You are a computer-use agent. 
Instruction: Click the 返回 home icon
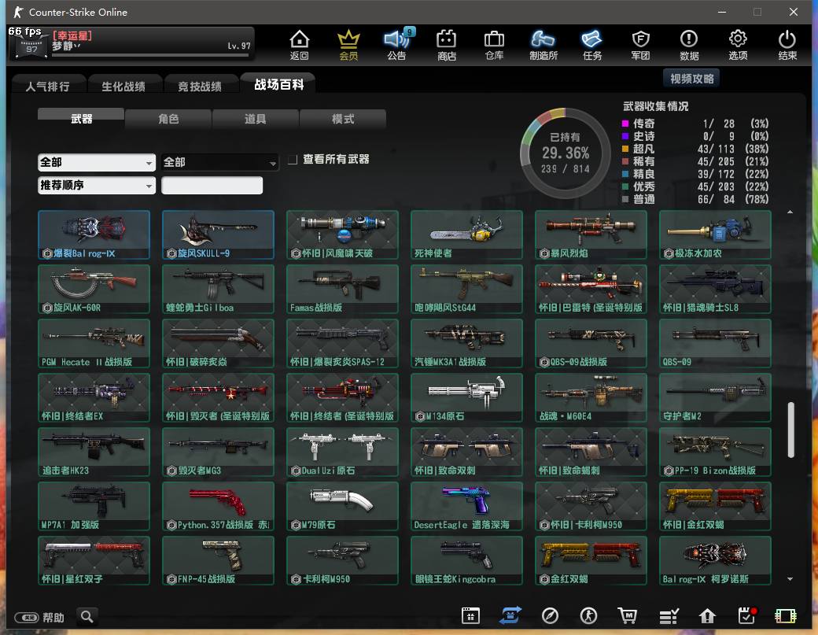[300, 45]
